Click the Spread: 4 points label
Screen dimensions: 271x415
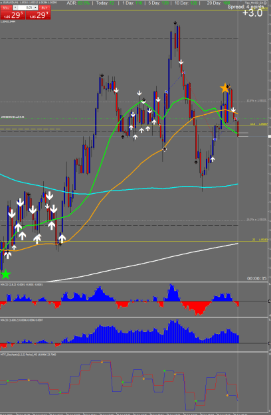pyautogui.click(x=246, y=7)
